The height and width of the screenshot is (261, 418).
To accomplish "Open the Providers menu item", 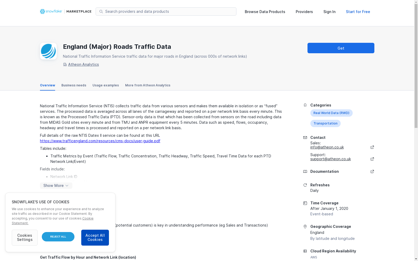I will click(x=304, y=12).
